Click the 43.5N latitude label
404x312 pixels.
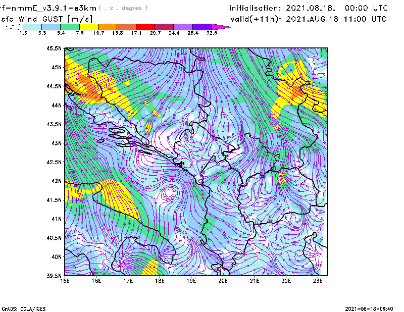click(x=54, y=124)
